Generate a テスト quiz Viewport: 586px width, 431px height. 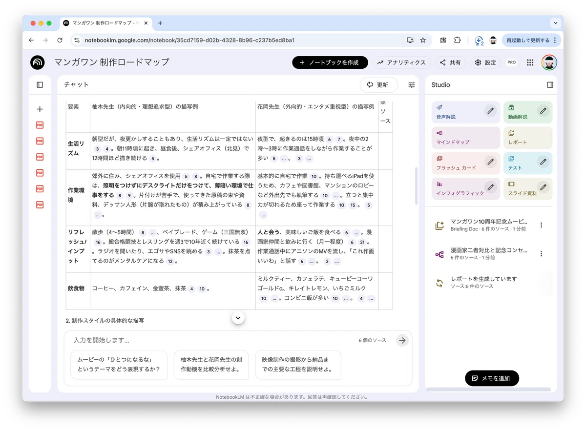tap(528, 163)
